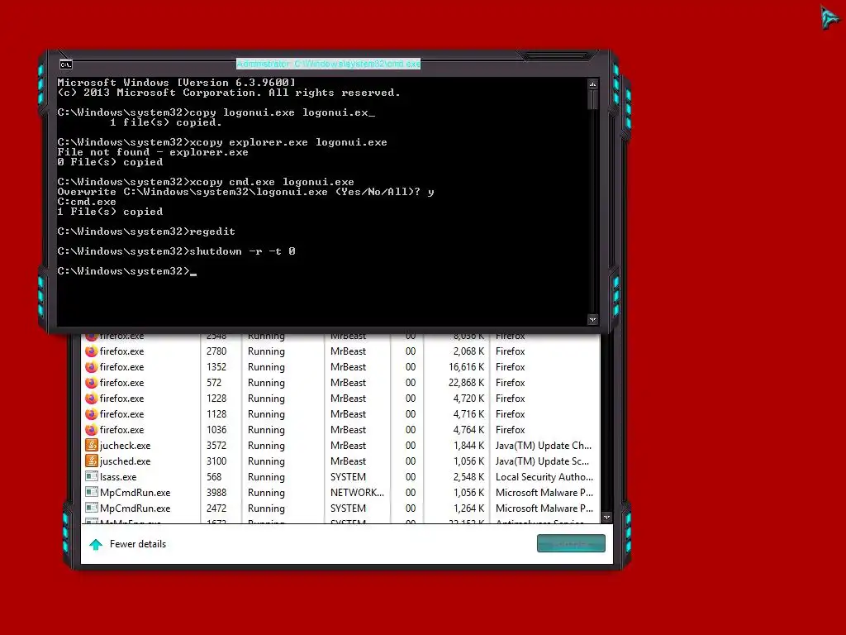The width and height of the screenshot is (846, 635).
Task: Click the command prompt scrollbar down arrow
Action: [593, 320]
